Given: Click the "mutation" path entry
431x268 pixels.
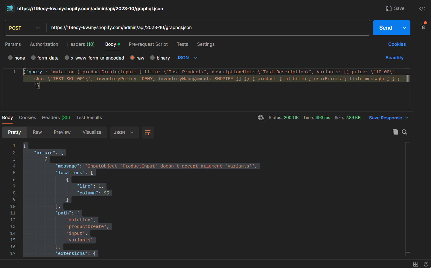Looking at the screenshot, I should click(81, 220).
